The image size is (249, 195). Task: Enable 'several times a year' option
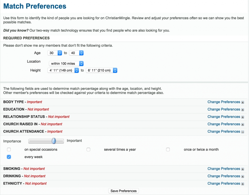click(x=89, y=150)
